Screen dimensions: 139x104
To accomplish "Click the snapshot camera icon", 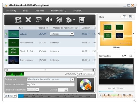I will tap(130, 95).
